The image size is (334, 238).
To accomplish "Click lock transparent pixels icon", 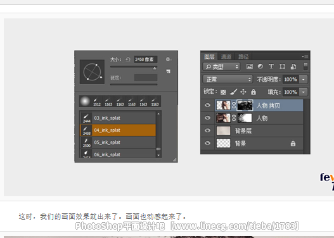I will pyautogui.click(x=223, y=92).
